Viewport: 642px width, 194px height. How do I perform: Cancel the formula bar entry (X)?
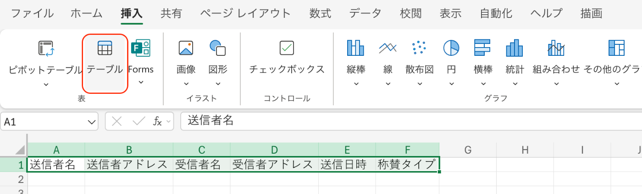click(117, 121)
